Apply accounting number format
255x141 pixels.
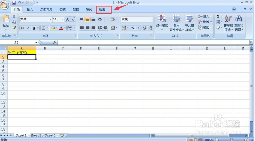(x=124, y=28)
